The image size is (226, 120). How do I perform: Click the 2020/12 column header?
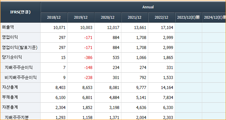pyautogui.click(x=108, y=17)
